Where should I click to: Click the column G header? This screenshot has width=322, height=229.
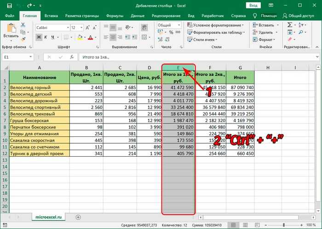240,68
